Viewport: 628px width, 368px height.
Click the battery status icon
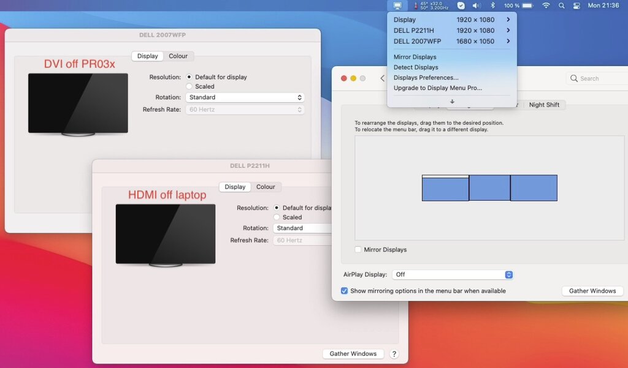526,6
